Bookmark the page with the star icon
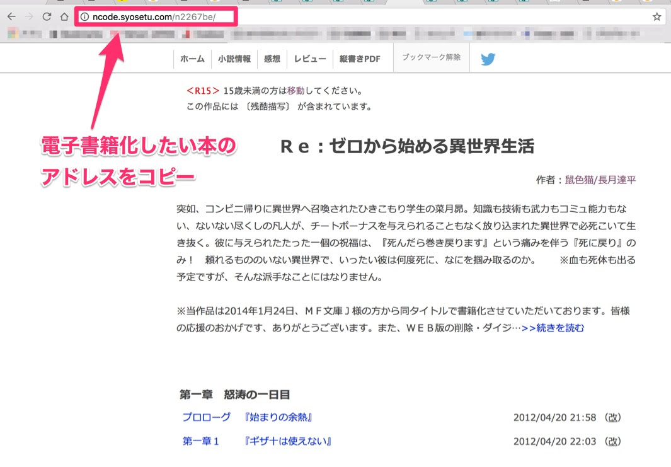Screen dimensions: 671x467 [657, 16]
